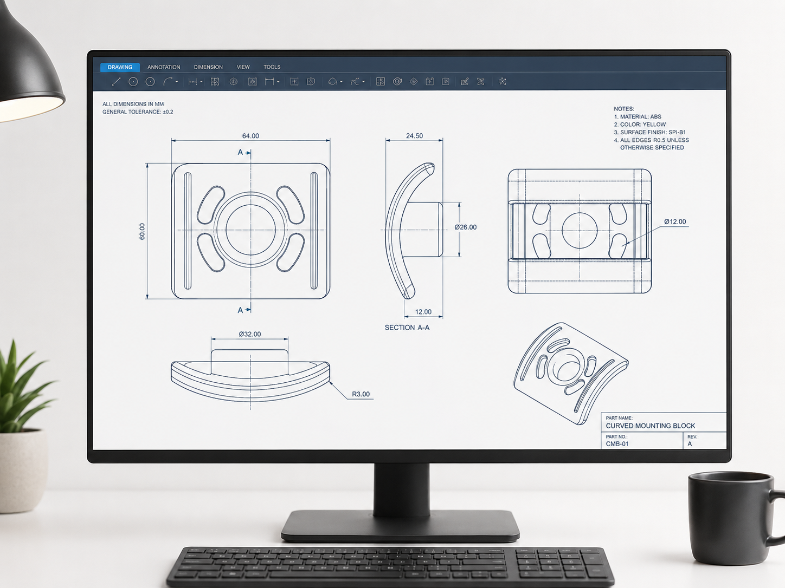Open the linear dimension dropdown arrow
Image resolution: width=785 pixels, height=588 pixels.
pos(201,82)
